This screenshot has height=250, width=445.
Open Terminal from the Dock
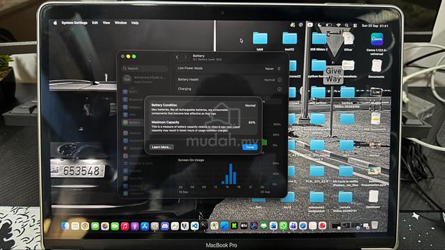point(204,226)
